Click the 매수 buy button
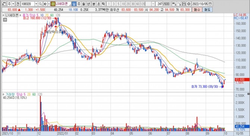This screenshot has height=136, width=250. click(x=197, y=10)
